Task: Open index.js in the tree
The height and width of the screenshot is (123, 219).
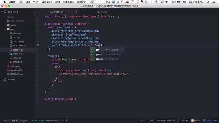Action: (x=17, y=58)
